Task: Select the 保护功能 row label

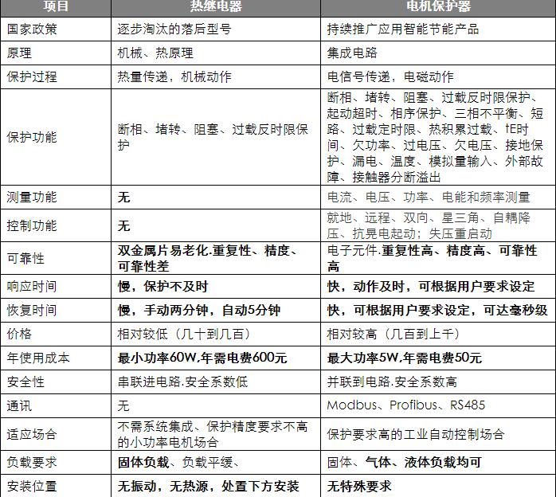Action: [32, 136]
